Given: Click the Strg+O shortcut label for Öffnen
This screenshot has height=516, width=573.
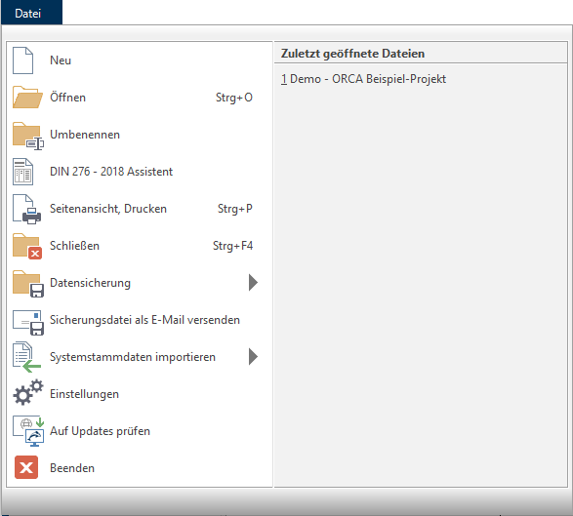Looking at the screenshot, I should pos(234,98).
